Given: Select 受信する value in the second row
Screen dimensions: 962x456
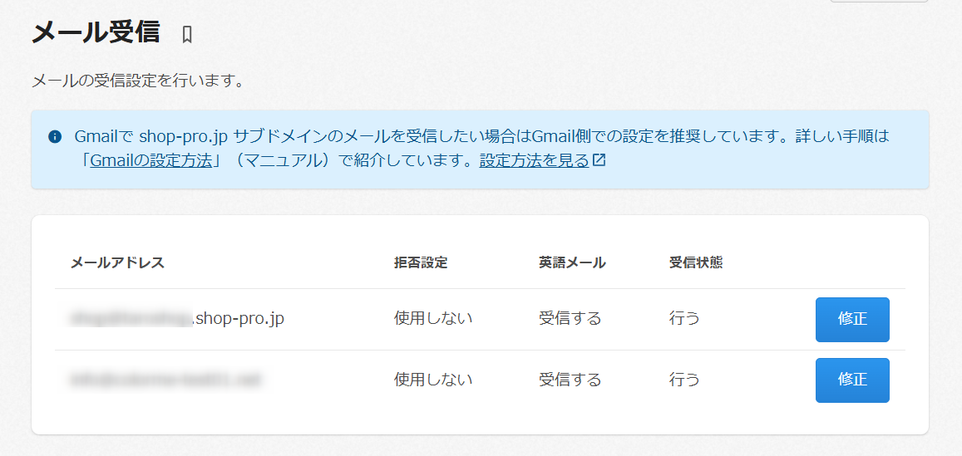Looking at the screenshot, I should 570,380.
